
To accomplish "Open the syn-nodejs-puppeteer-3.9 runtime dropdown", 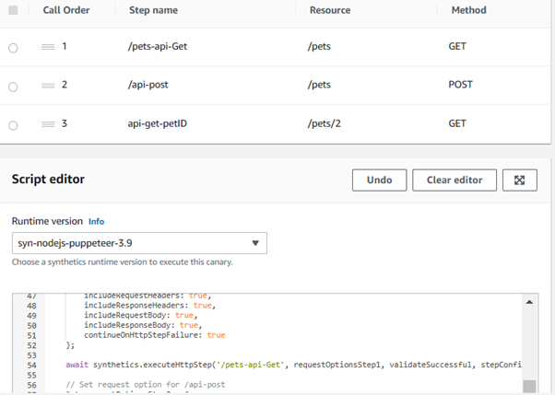I will (138, 243).
